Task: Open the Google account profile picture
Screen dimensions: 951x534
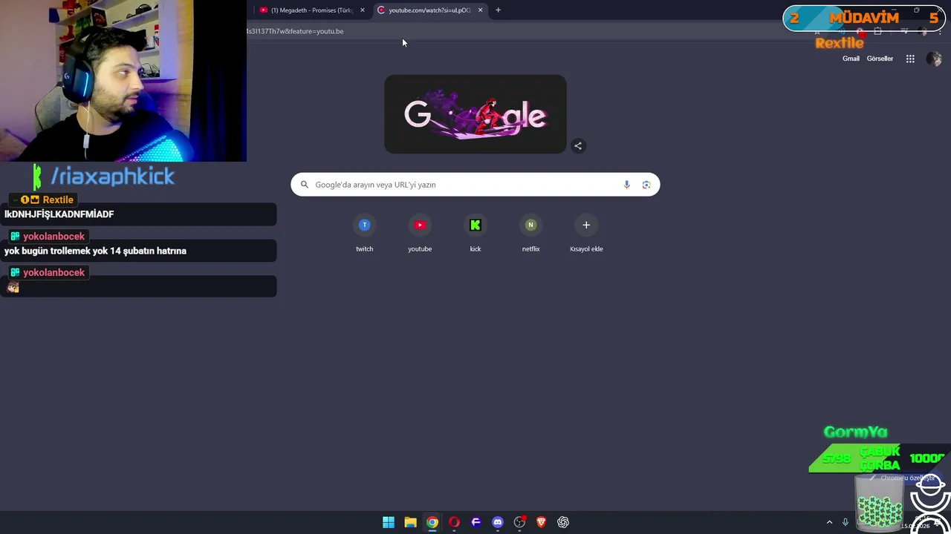Action: point(934,59)
